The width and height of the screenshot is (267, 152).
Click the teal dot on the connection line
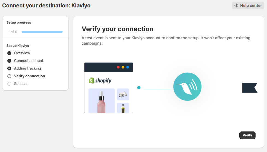click(139, 88)
